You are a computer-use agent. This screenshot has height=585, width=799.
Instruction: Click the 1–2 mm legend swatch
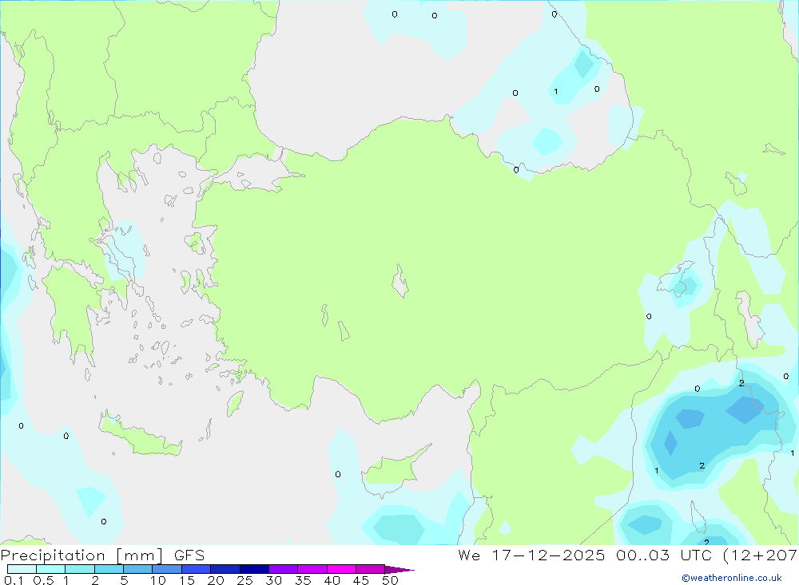tap(79, 569)
